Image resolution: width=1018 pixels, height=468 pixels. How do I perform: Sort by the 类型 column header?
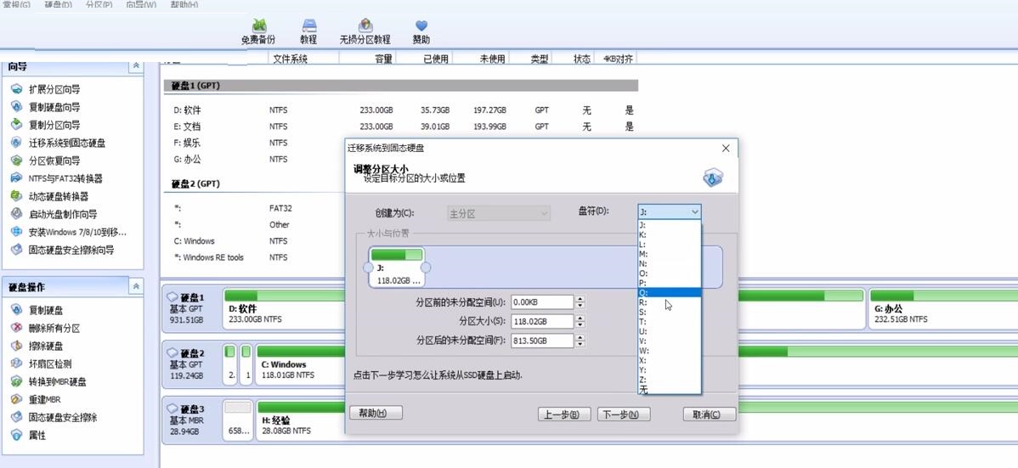coord(530,59)
